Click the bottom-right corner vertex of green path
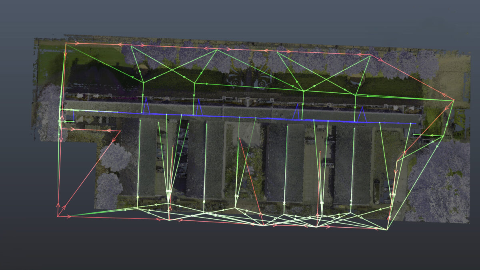Viewport: 480px width, 270px height. pyautogui.click(x=387, y=230)
